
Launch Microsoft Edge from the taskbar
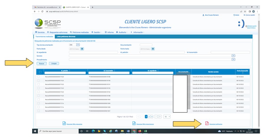(93, 131)
